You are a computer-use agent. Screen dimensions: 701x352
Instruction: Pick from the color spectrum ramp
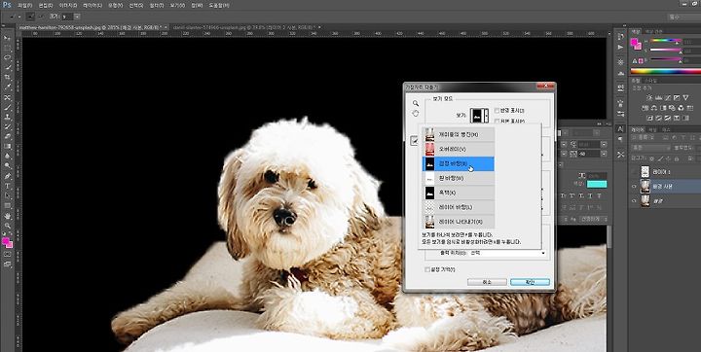click(666, 71)
